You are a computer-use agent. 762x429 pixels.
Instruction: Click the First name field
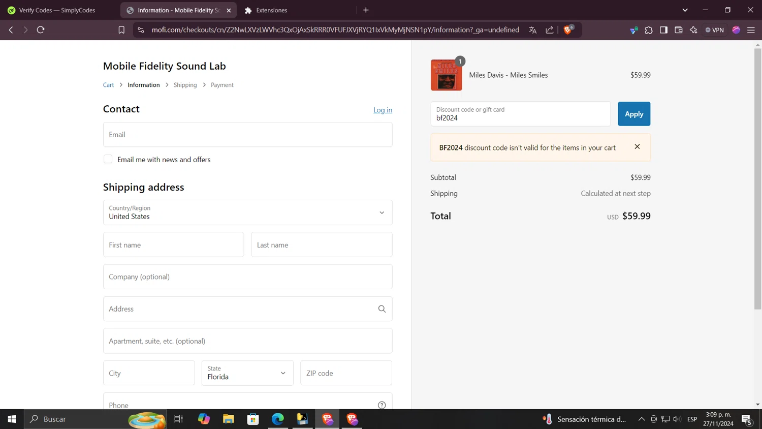173,244
